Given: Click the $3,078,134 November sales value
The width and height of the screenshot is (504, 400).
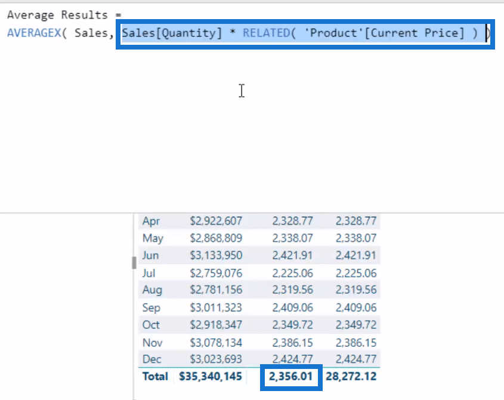Looking at the screenshot, I should [216, 343].
